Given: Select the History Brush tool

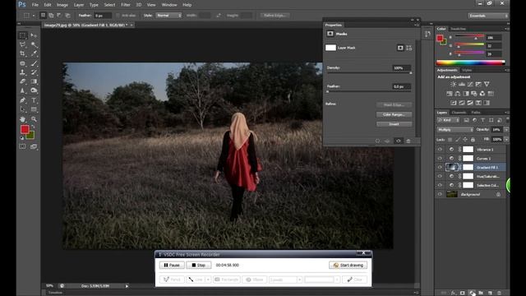Looking at the screenshot, I should [x=34, y=72].
